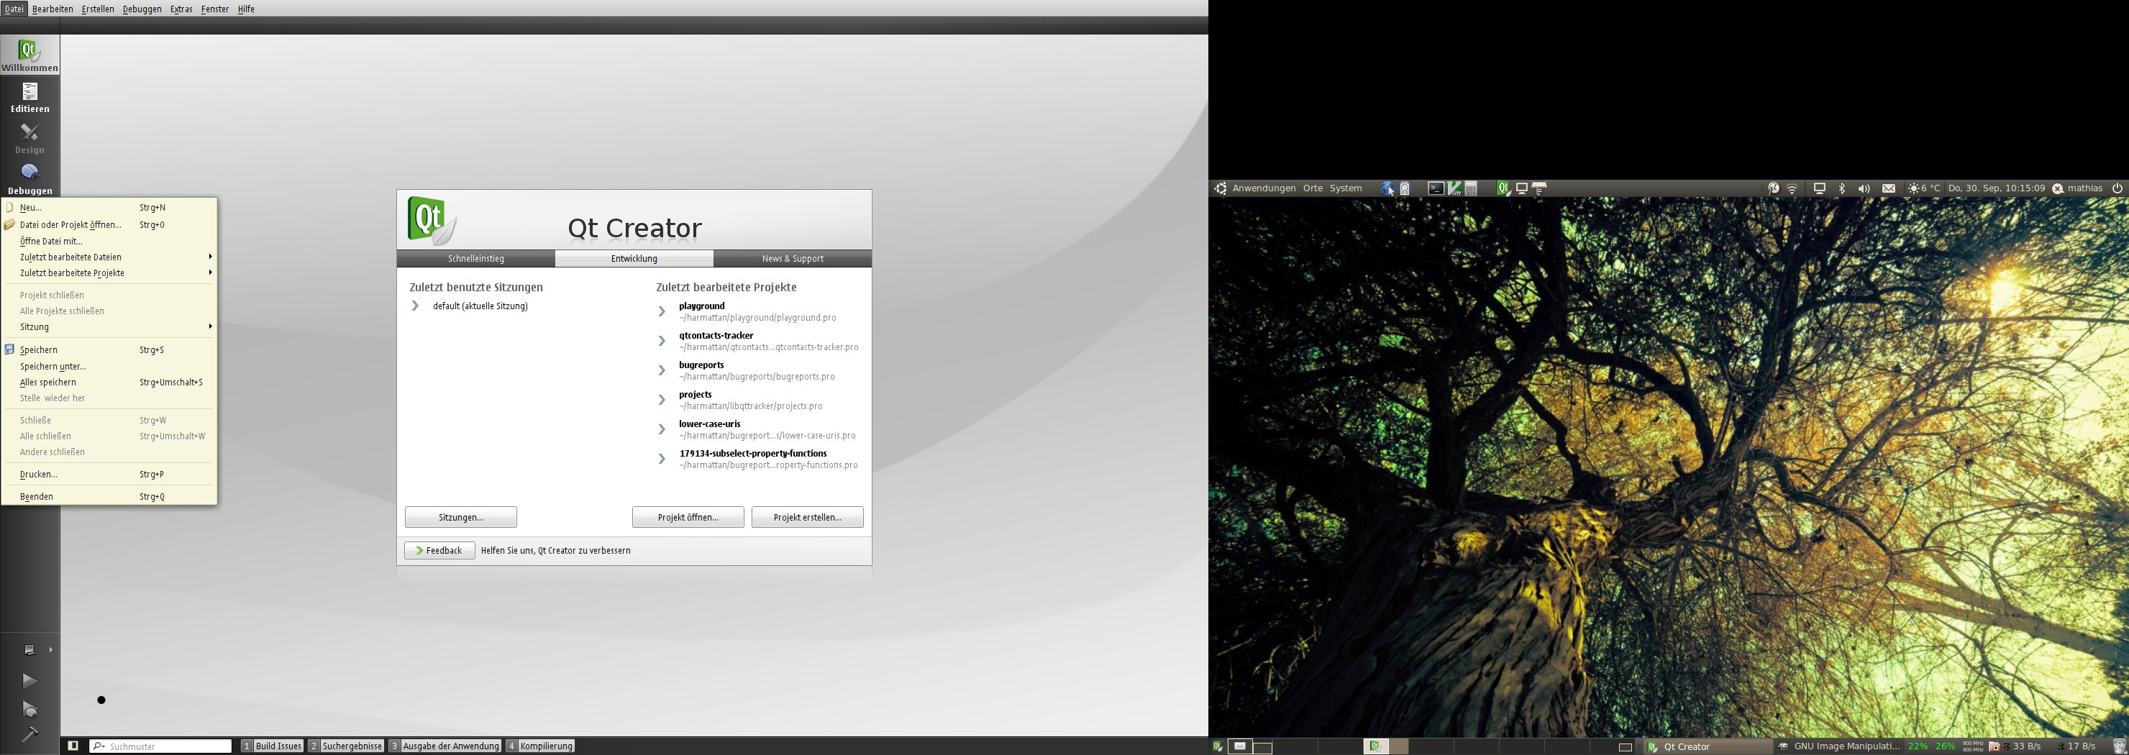Screen dimensions: 2129x755
Task: Open the Erstellen menu
Action: point(98,9)
